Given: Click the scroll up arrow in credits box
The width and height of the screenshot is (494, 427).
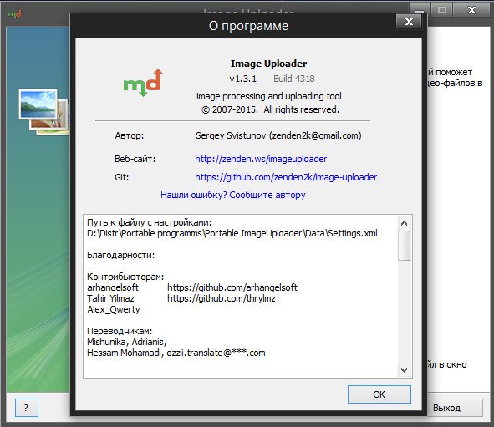Looking at the screenshot, I should tap(405, 223).
